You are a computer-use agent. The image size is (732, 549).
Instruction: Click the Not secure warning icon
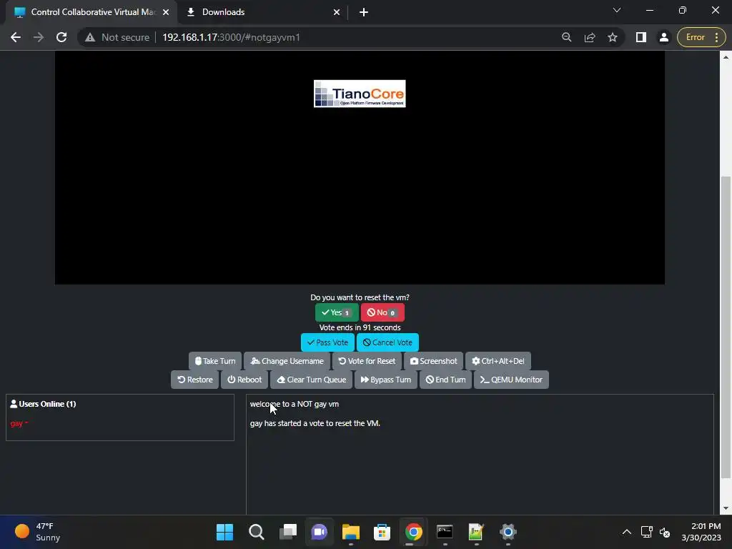(90, 37)
